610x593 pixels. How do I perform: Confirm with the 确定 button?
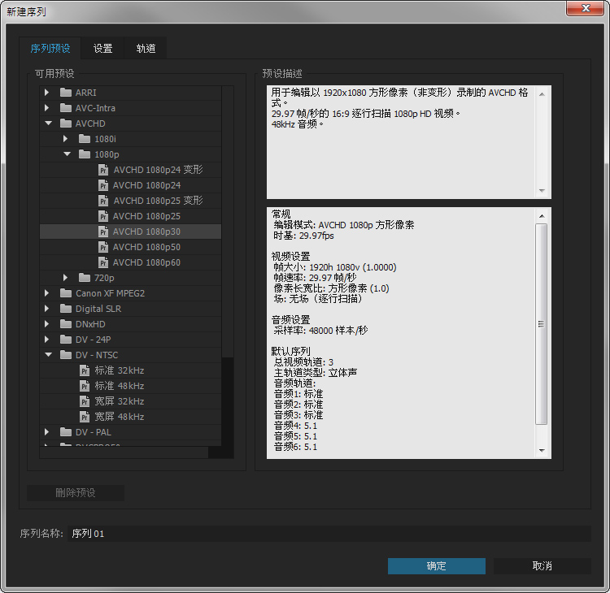point(437,566)
